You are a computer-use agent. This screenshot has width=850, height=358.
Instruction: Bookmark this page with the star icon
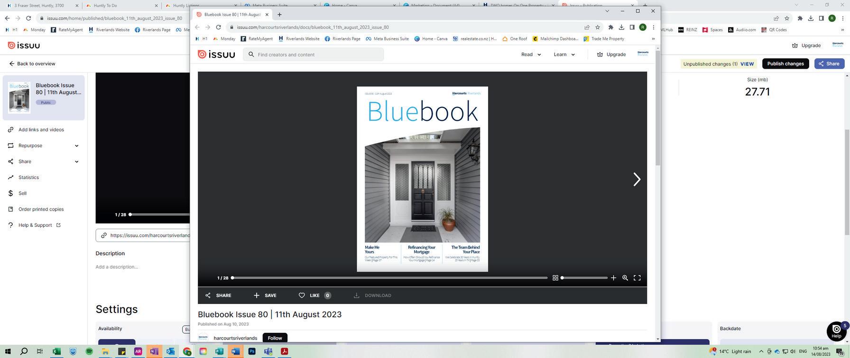(x=598, y=27)
